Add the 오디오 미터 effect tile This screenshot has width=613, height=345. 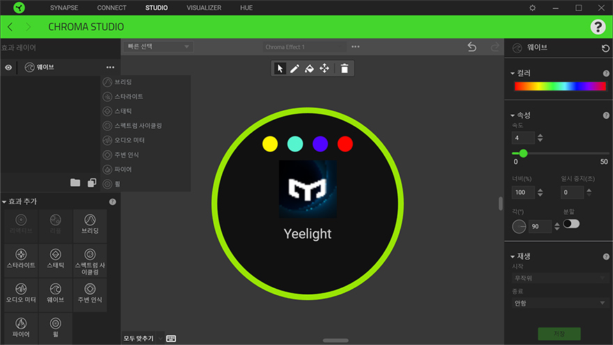tap(21, 294)
